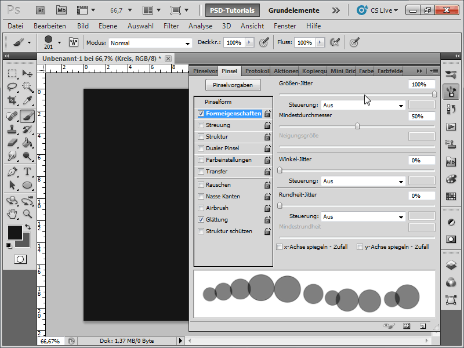Select the Move tool
Screen dimensions: 464x348
click(27, 73)
